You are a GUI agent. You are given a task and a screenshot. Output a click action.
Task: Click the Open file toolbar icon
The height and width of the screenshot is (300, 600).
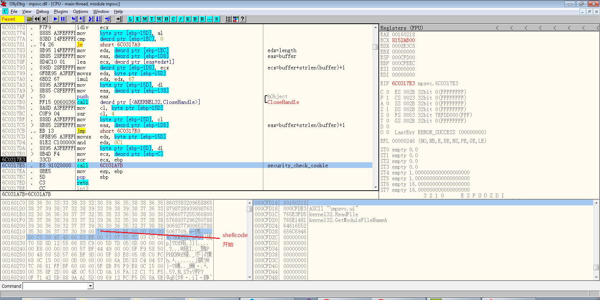(29, 19)
